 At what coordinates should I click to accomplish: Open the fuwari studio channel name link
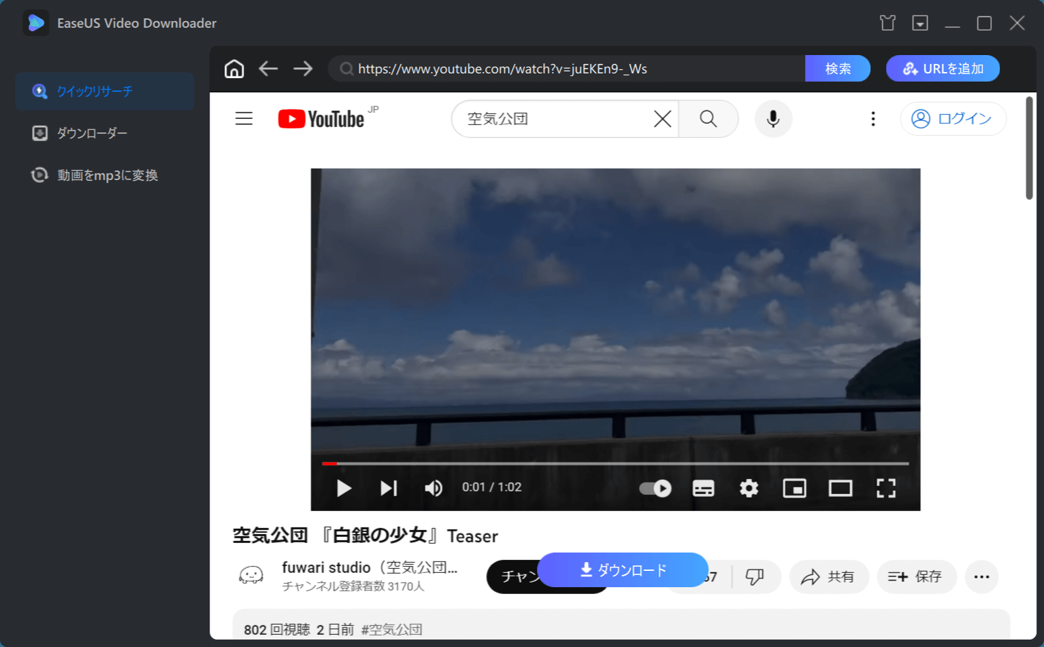(x=370, y=567)
